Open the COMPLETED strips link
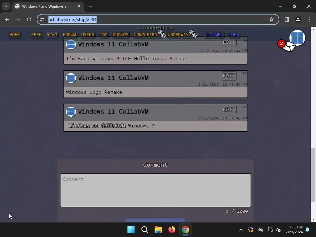The width and height of the screenshot is (316, 237). click(x=145, y=35)
